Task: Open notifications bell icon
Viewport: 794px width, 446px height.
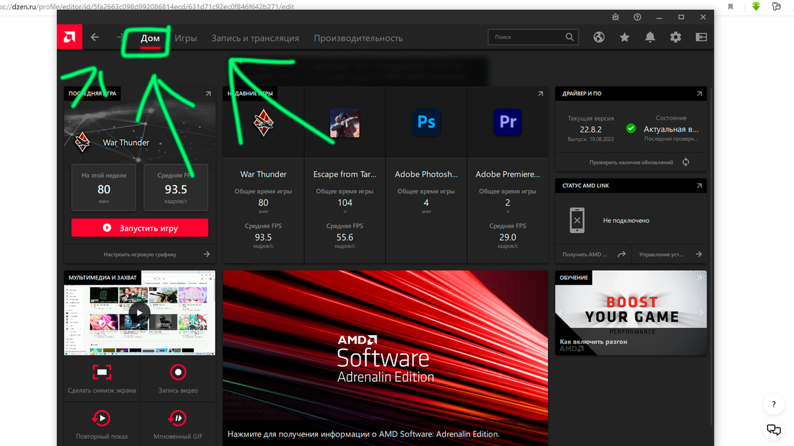Action: click(650, 38)
